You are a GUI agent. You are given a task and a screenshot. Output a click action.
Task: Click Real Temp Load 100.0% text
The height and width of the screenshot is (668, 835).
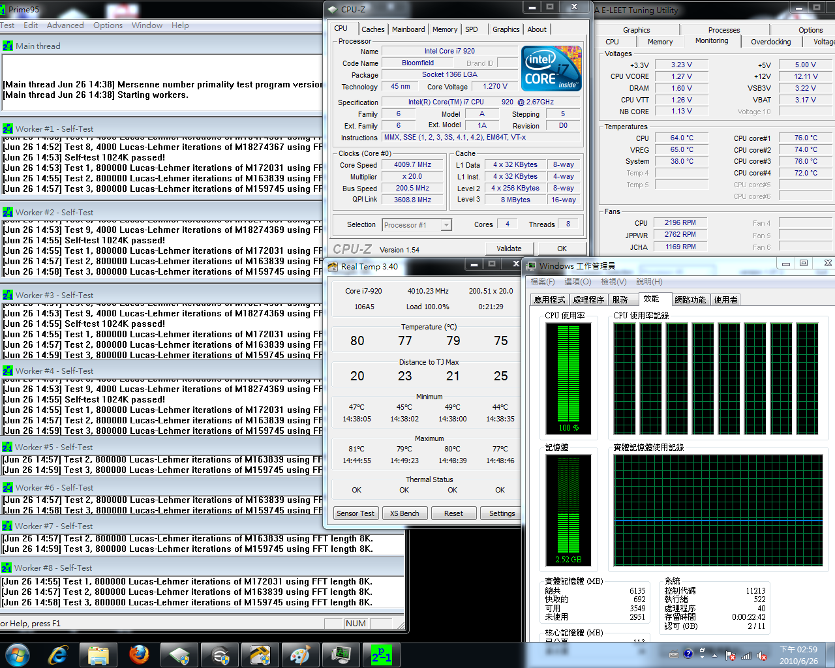click(428, 307)
